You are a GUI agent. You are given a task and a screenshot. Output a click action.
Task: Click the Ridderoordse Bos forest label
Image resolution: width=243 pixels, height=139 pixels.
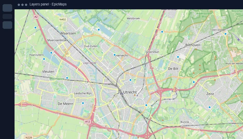point(204,15)
